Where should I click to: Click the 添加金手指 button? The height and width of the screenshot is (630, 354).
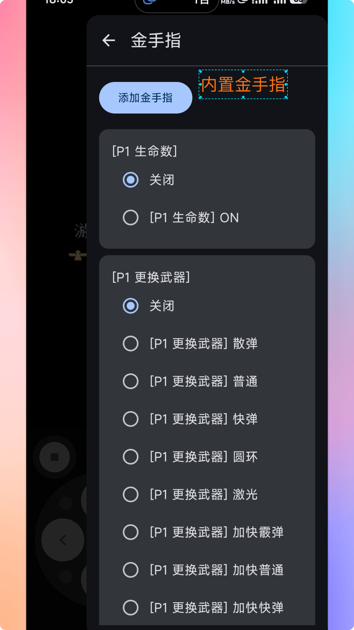click(x=146, y=97)
